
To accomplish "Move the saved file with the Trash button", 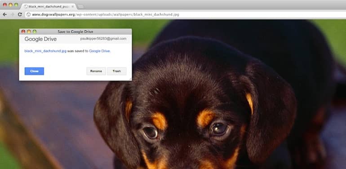I will pos(117,71).
